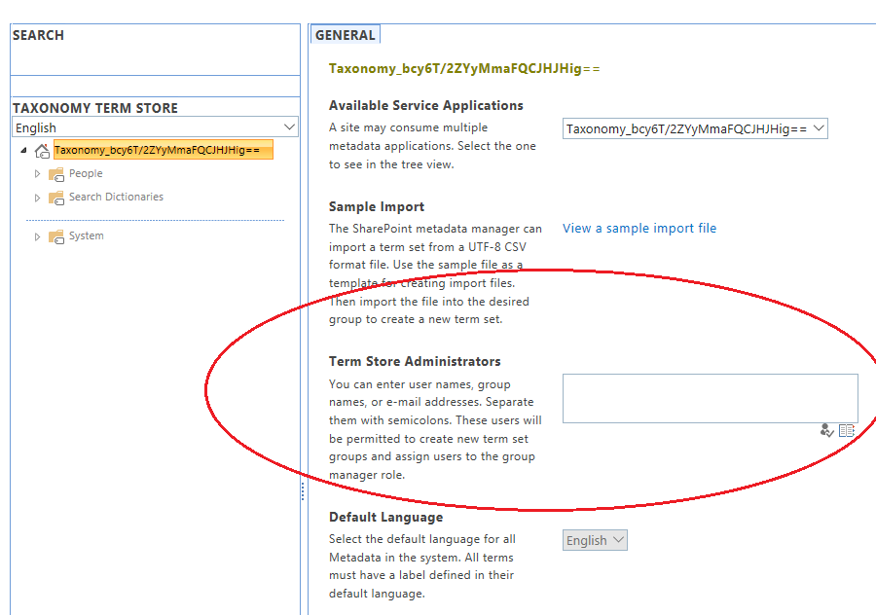The height and width of the screenshot is (615, 876).
Task: Open the address book Browse icon
Action: 847,431
